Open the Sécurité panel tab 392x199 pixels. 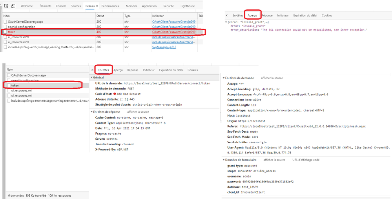[x=168, y=6]
